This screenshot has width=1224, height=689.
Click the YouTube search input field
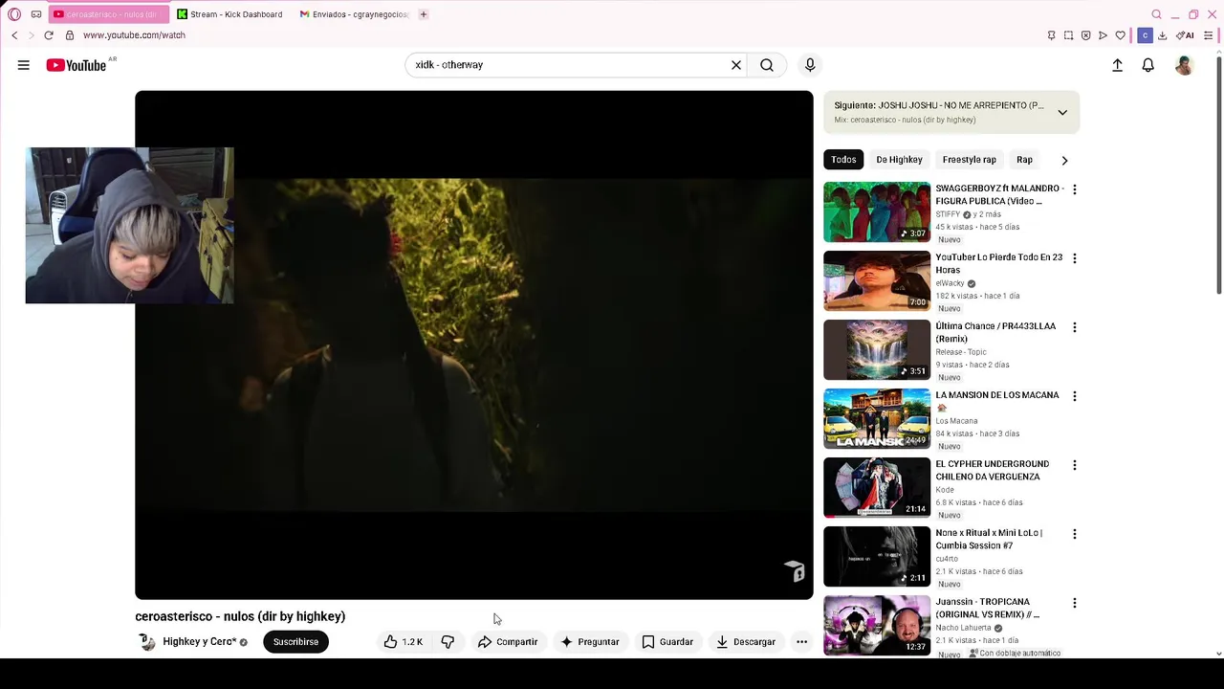pyautogui.click(x=569, y=65)
